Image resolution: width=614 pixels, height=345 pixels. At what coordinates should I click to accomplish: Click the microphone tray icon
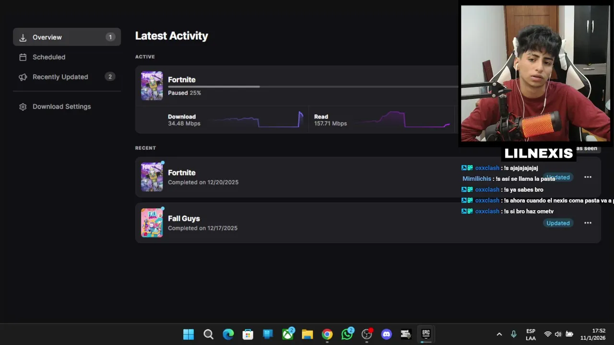click(514, 334)
